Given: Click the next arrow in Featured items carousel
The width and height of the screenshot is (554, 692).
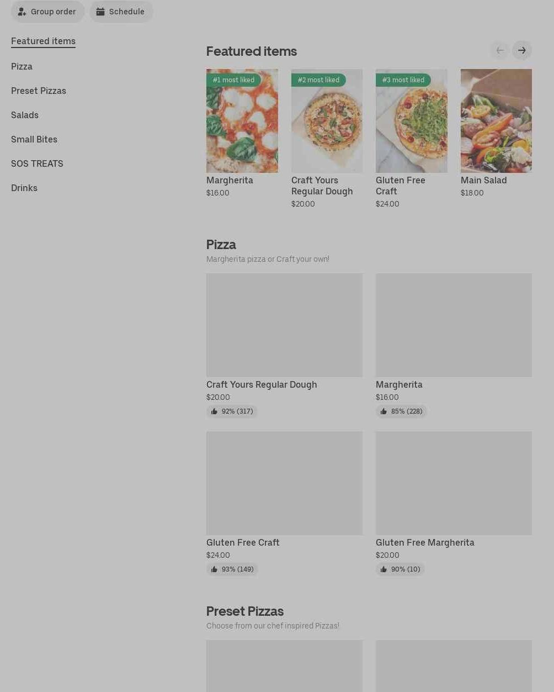Looking at the screenshot, I should [x=521, y=51].
